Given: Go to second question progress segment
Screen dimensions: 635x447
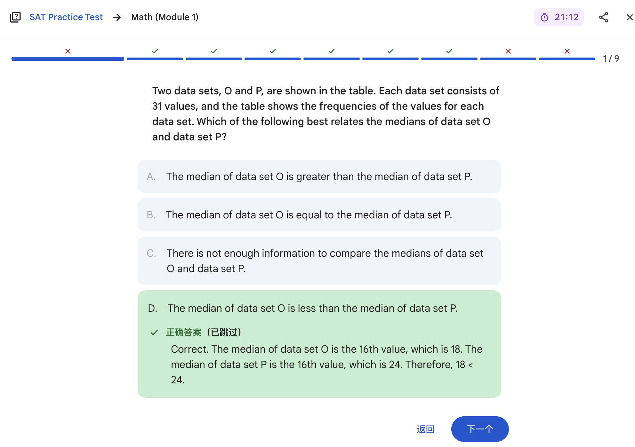Looking at the screenshot, I should click(x=155, y=59).
